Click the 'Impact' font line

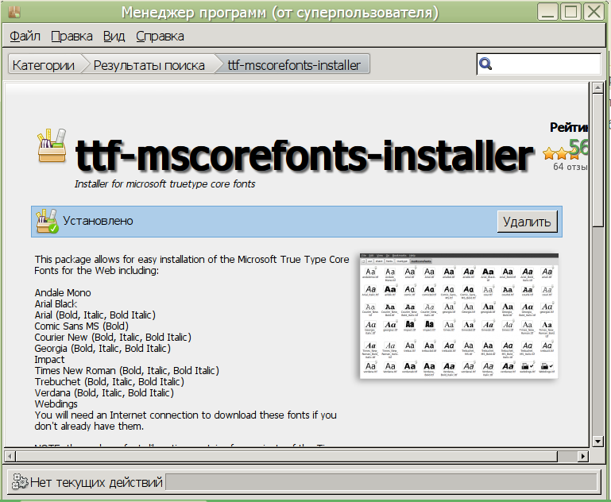coord(49,360)
